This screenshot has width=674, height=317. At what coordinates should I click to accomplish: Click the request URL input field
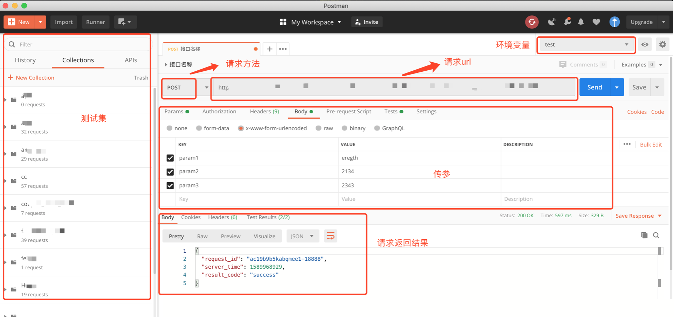(395, 87)
